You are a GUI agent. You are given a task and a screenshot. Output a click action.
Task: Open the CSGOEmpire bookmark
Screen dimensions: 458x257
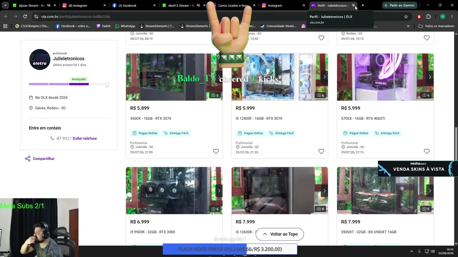(x=32, y=26)
